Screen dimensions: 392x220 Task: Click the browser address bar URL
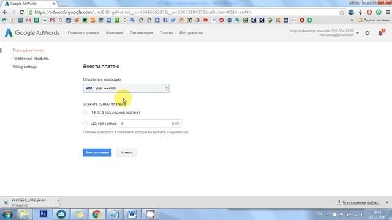point(143,12)
